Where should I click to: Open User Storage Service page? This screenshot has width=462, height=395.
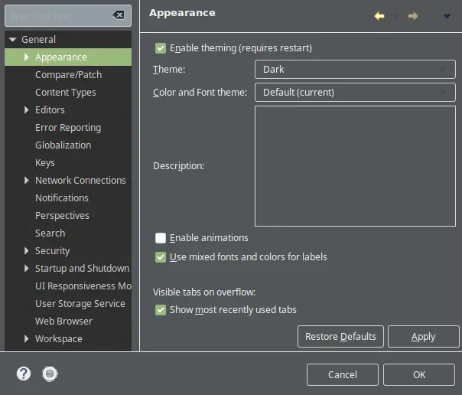[x=80, y=304]
